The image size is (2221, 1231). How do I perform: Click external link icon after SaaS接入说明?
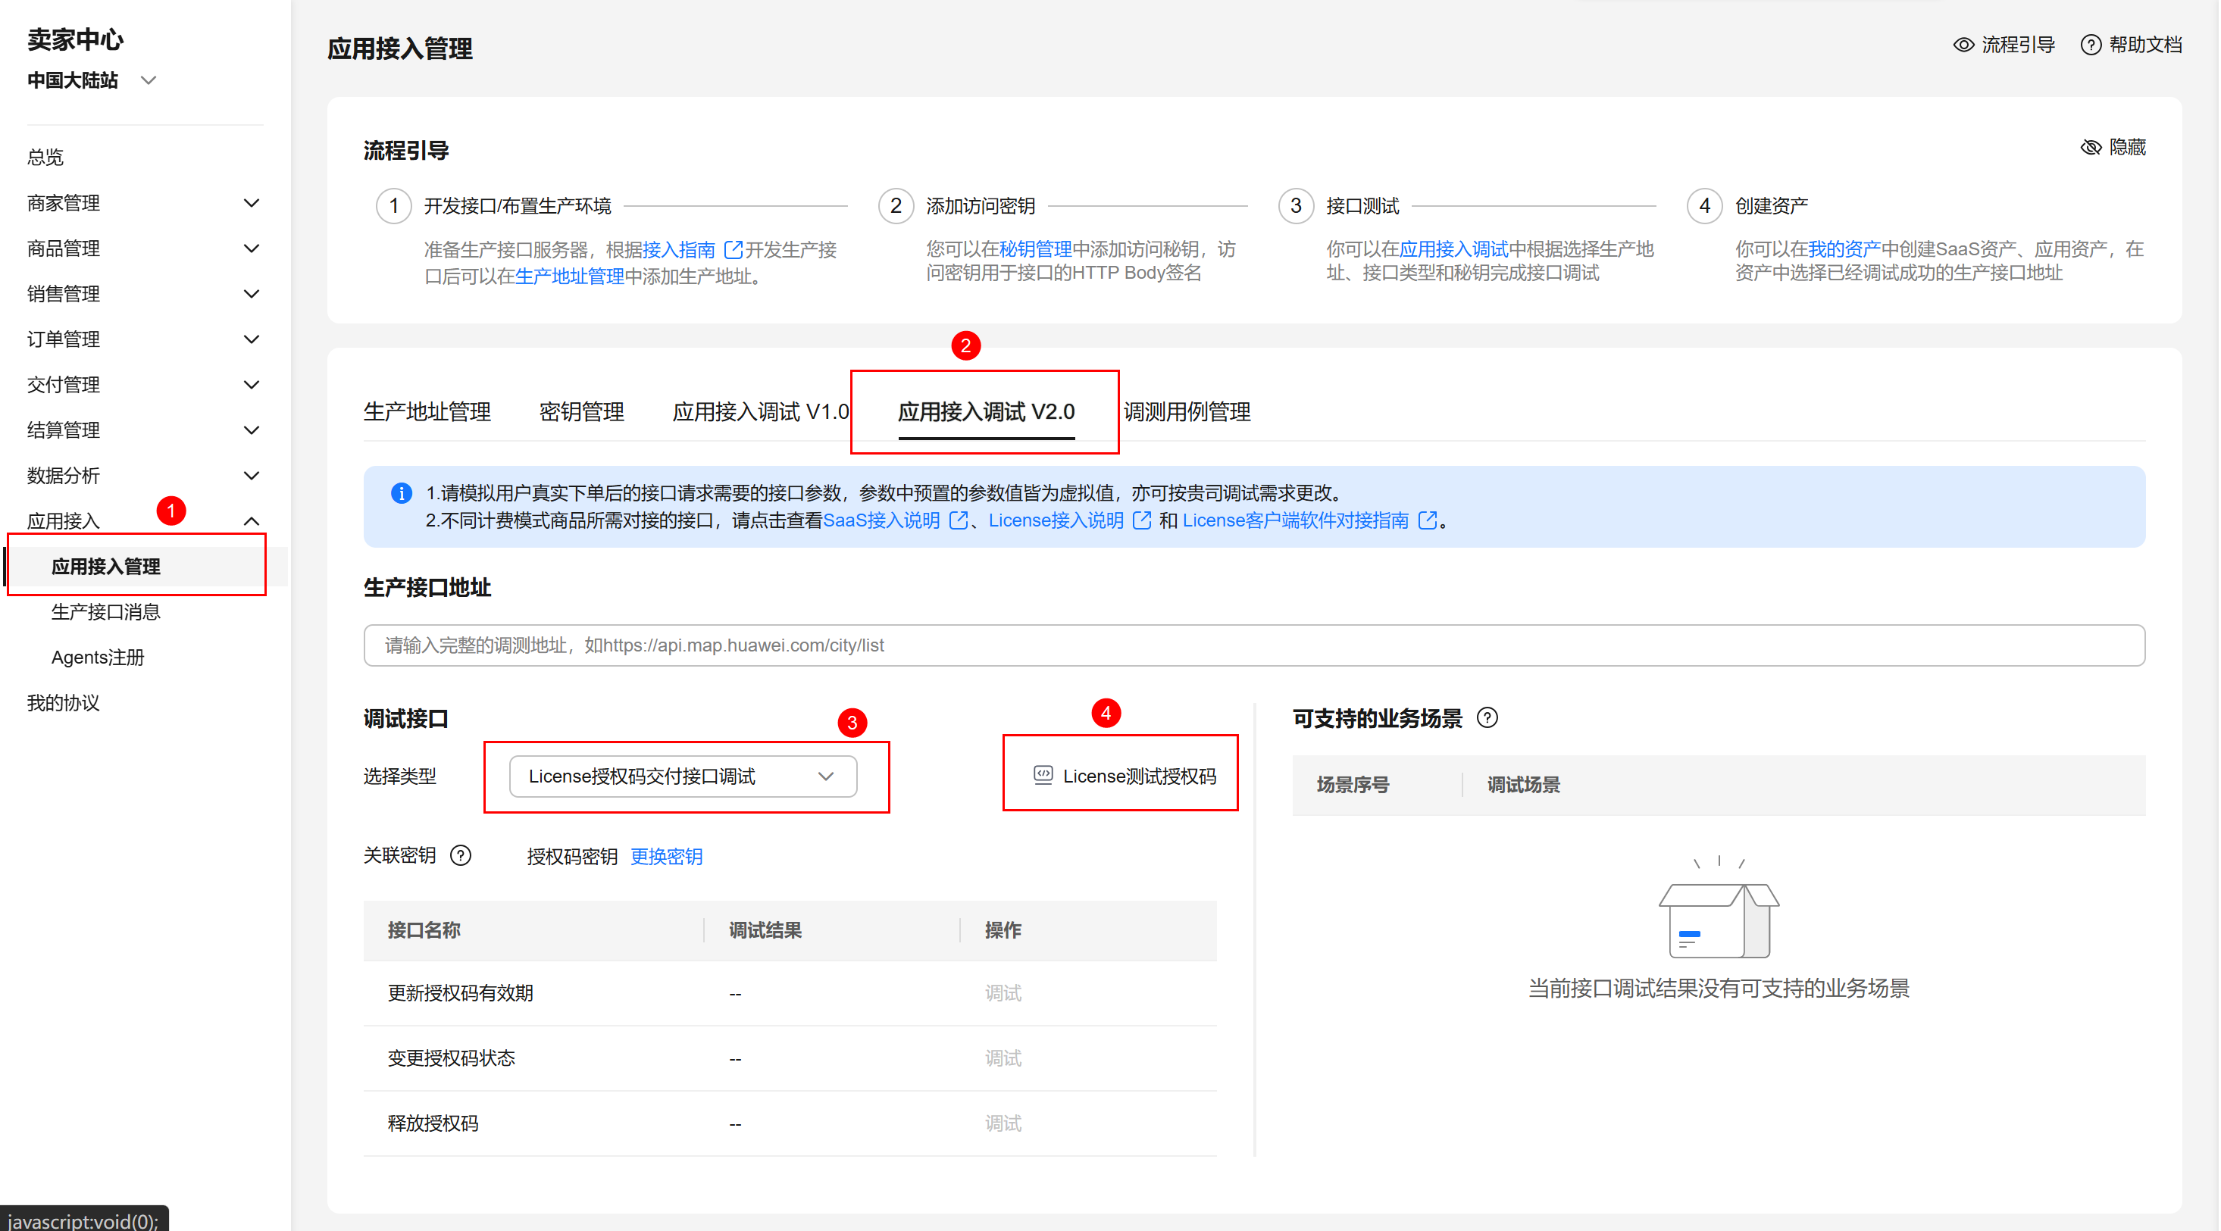(x=958, y=520)
